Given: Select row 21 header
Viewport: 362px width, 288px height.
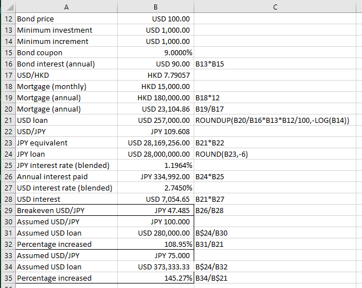Looking at the screenshot, I should pos(8,120).
